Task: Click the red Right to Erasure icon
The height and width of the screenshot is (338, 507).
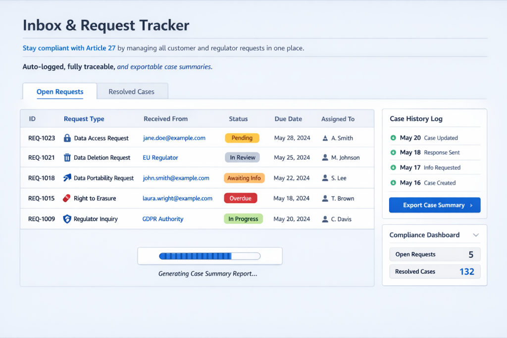Action: (67, 198)
